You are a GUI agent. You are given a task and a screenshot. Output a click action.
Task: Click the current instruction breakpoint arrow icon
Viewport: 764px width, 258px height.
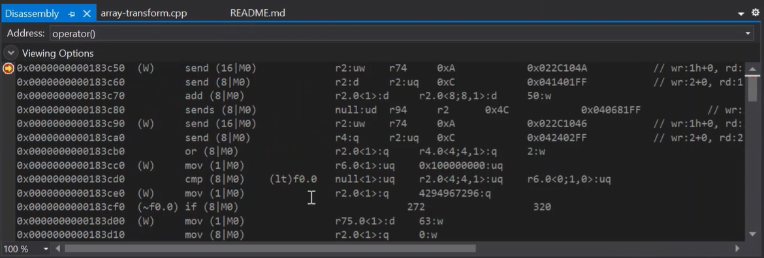[x=8, y=68]
